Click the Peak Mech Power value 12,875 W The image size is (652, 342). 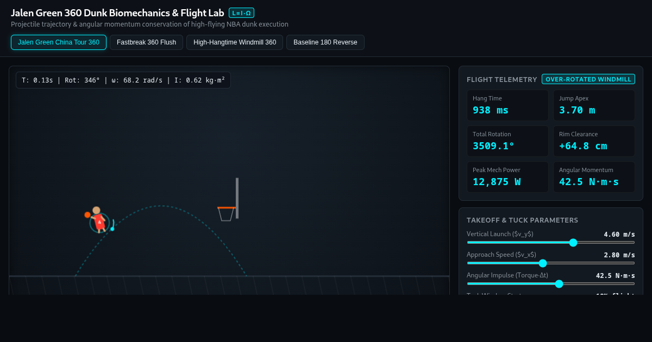(497, 182)
